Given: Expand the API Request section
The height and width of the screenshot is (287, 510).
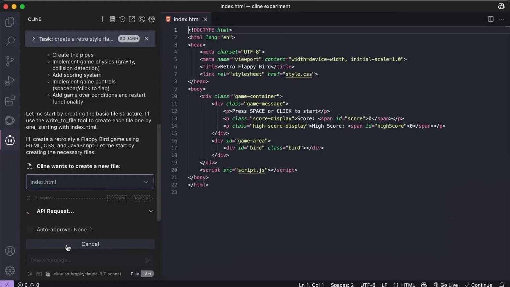Looking at the screenshot, I should pyautogui.click(x=151, y=211).
